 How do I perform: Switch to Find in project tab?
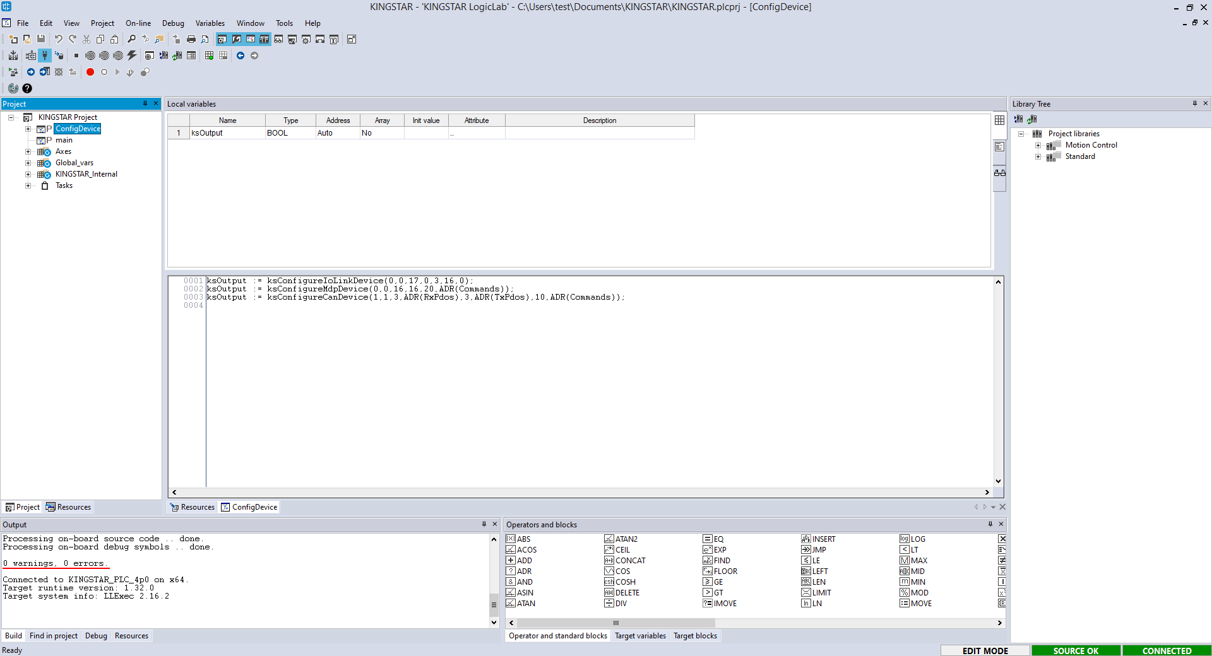tap(54, 636)
